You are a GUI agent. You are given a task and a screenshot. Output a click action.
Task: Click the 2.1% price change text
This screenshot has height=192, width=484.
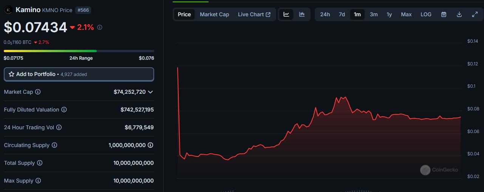click(x=85, y=27)
